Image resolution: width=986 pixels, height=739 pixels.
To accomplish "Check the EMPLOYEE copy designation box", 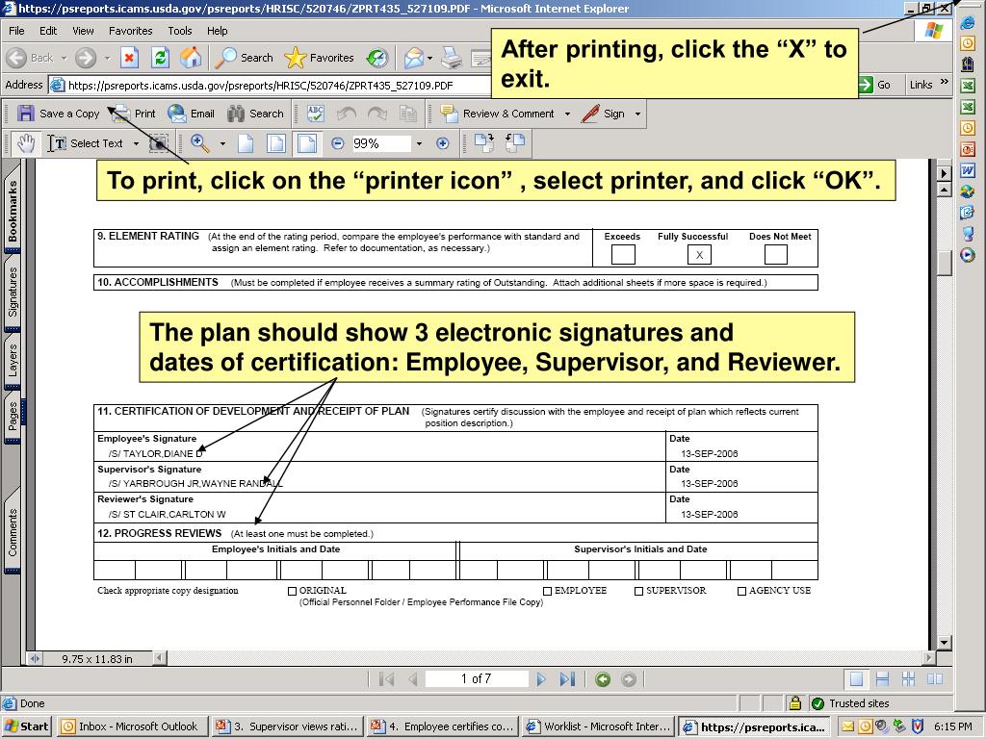I will coord(547,592).
